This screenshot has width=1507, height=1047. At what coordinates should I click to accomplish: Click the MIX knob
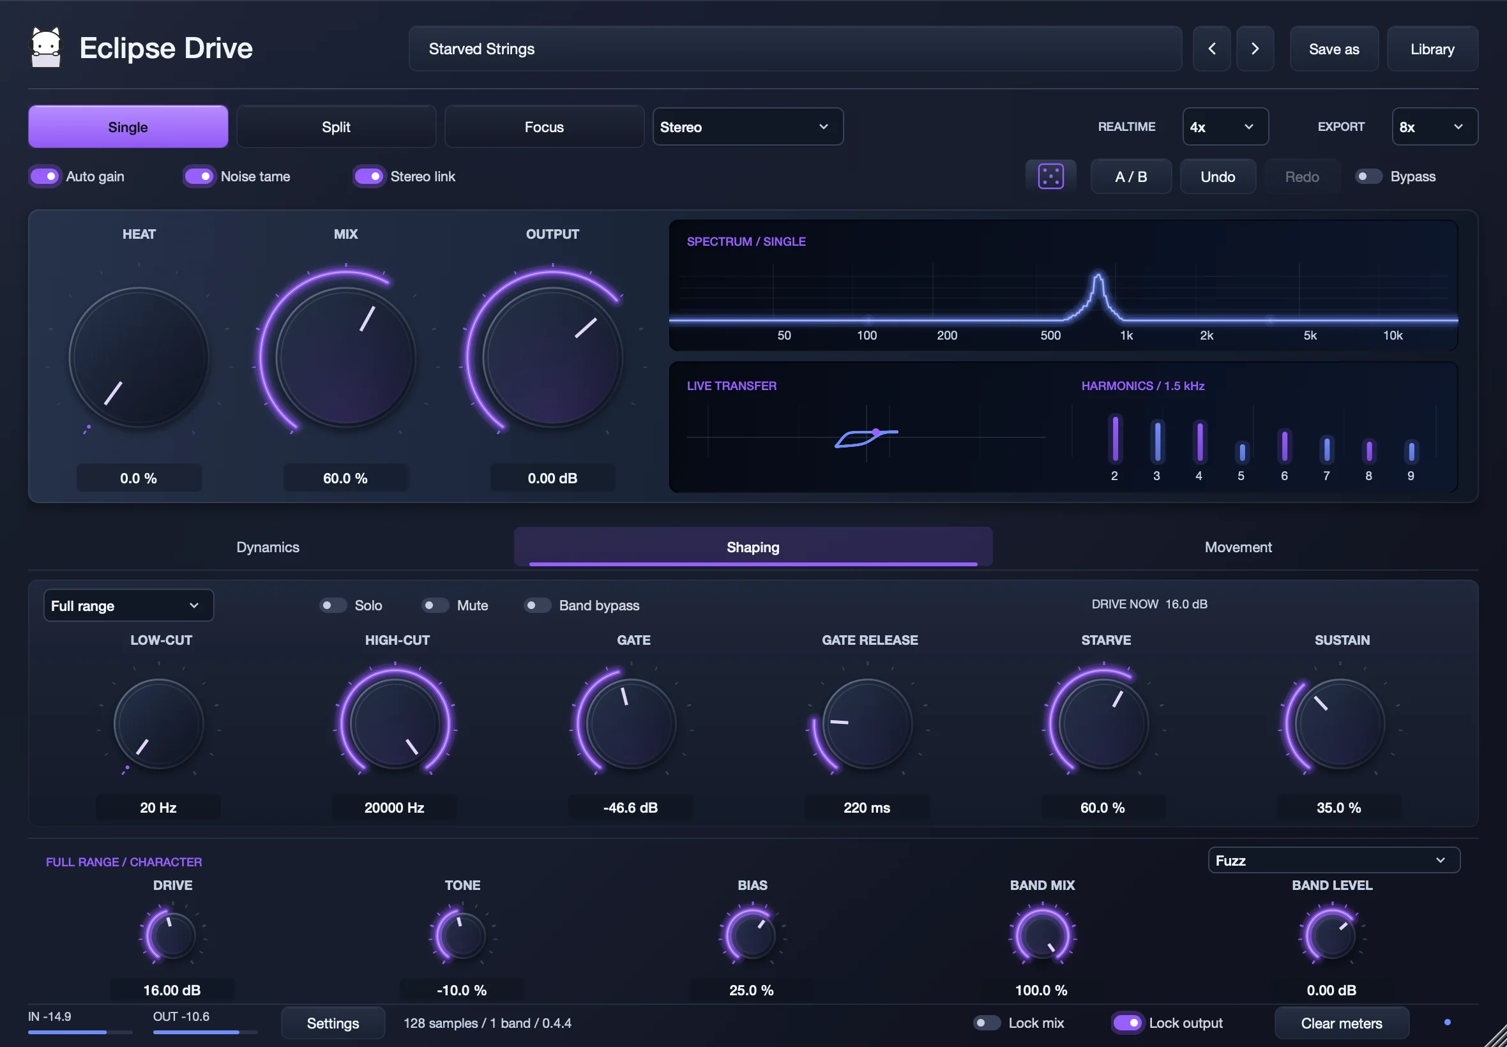click(345, 358)
